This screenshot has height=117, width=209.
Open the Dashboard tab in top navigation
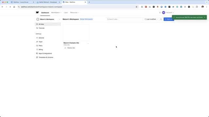point(45,13)
